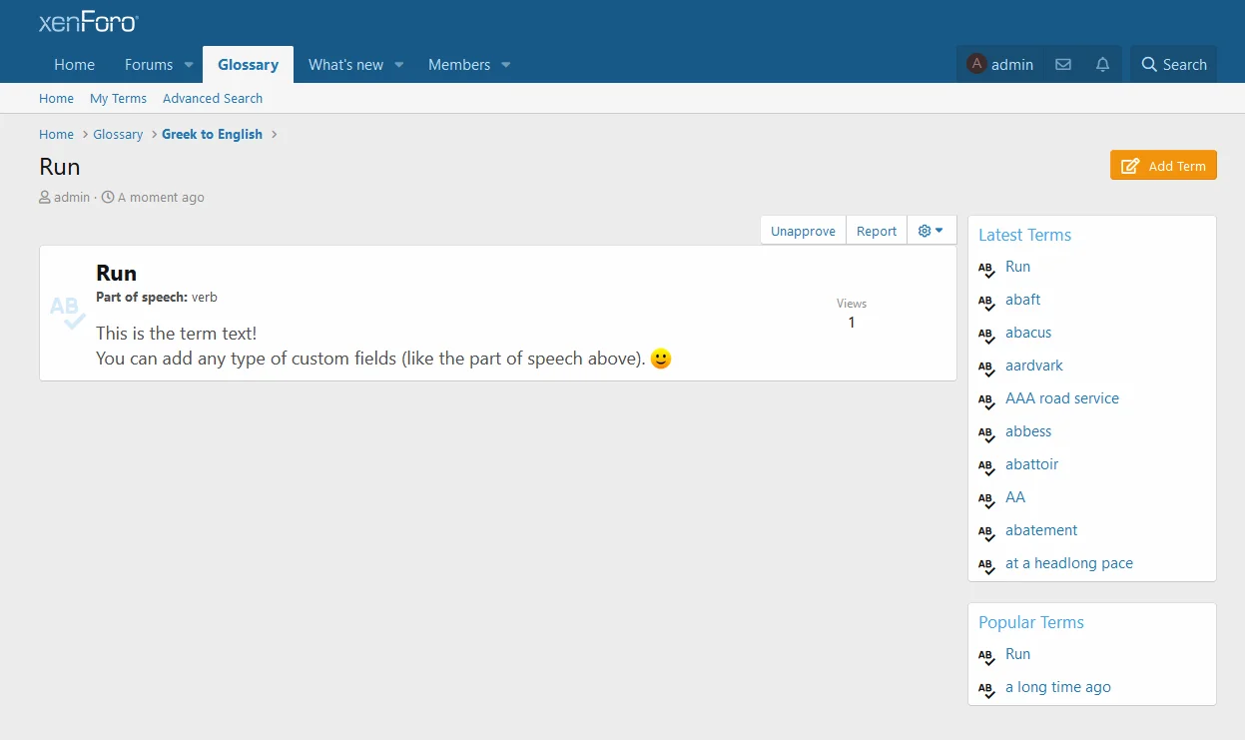The height and width of the screenshot is (740, 1245).
Task: Click the term icon beside at a headlong pace
Action: point(986,564)
